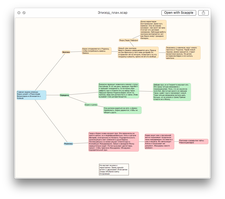Screen dimensions: 225x199
Task: Select the blue 'Главная задача эпизода' note
Action: (x=31, y=95)
